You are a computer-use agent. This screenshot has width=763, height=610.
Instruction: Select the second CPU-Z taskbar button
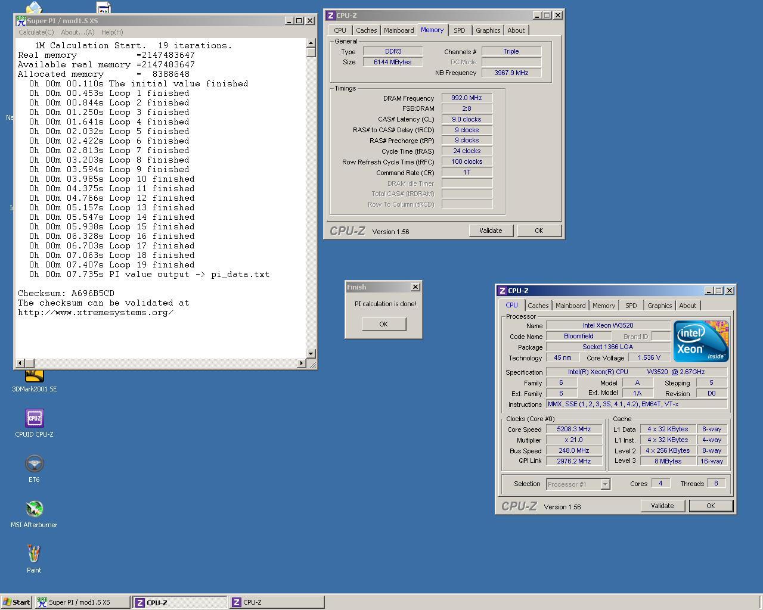click(277, 602)
